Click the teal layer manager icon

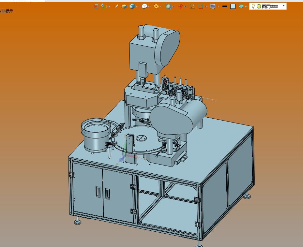pos(241,7)
